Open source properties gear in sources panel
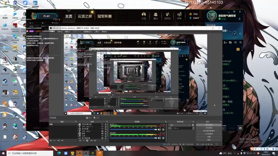Screen dimensions: 278x156 tap(87, 140)
